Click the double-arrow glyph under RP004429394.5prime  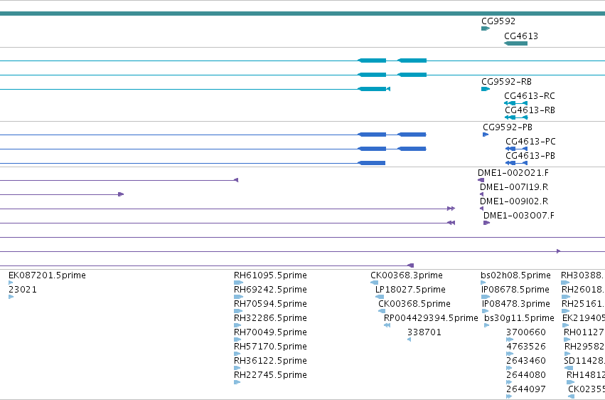[x=387, y=325]
